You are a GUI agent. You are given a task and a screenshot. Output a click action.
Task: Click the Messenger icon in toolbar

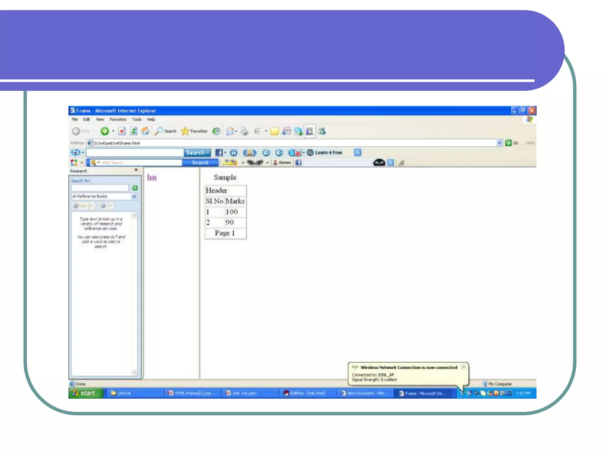322,131
